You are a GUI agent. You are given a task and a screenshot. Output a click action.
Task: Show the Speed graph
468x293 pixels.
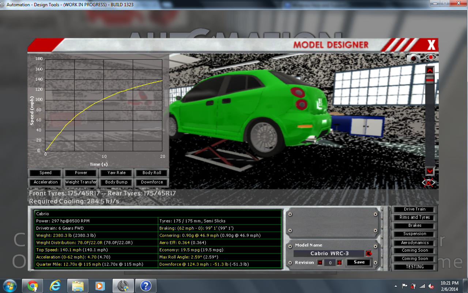click(x=45, y=173)
